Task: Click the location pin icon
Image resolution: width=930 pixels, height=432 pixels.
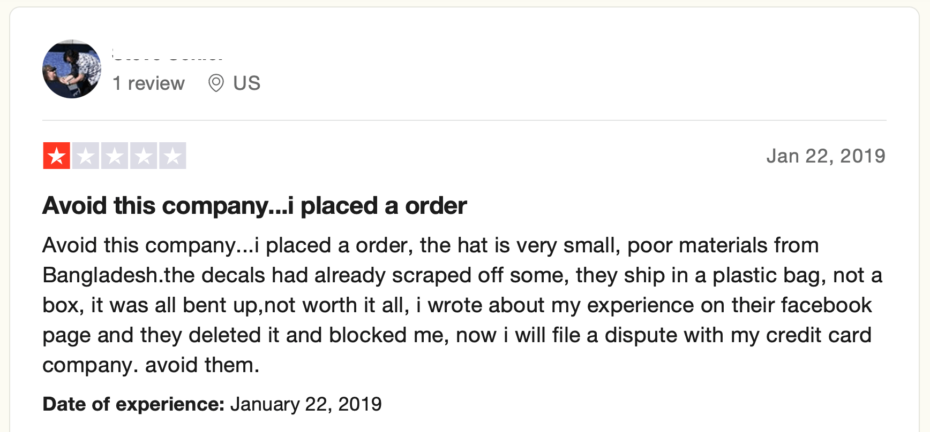Action: point(216,83)
